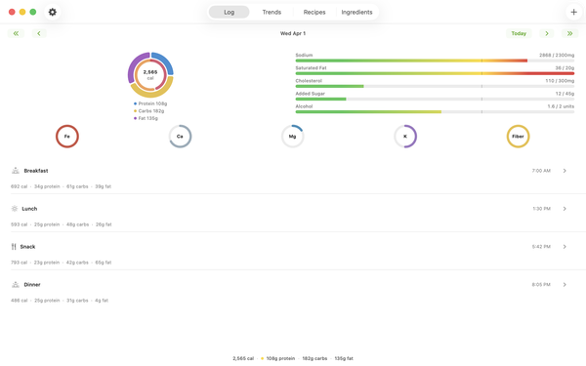Click the Breakfast meal icon
586x366 pixels.
16,170
